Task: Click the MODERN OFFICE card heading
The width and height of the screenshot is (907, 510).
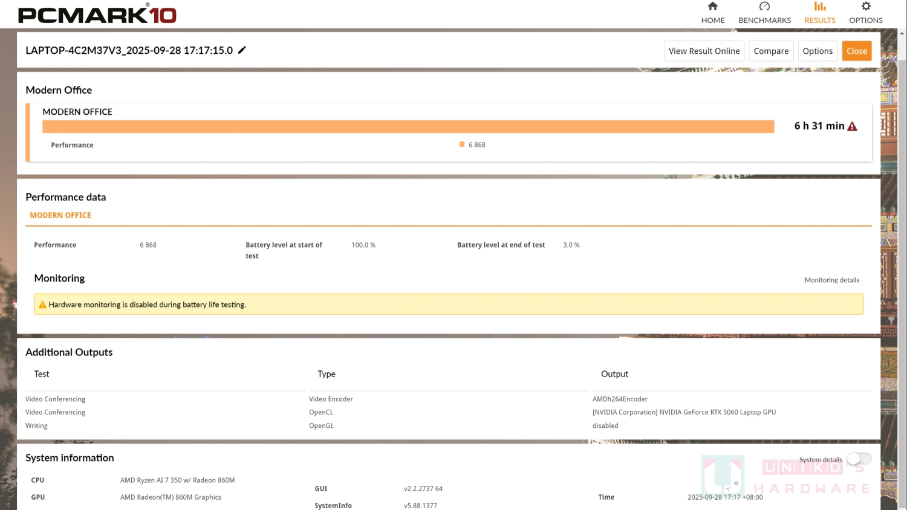Action: [77, 112]
